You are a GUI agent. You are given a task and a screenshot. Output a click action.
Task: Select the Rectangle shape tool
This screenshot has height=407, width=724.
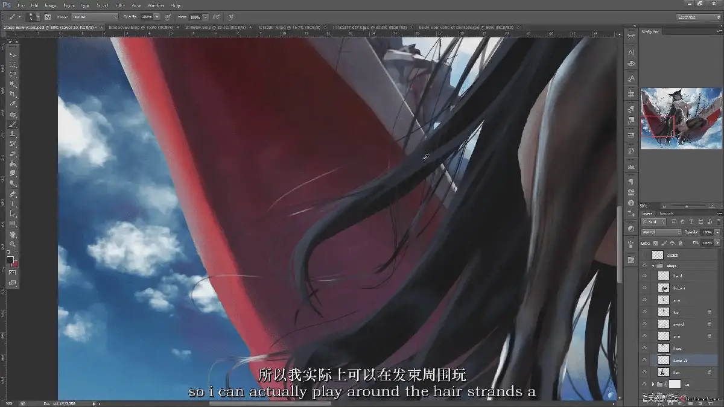pos(13,224)
